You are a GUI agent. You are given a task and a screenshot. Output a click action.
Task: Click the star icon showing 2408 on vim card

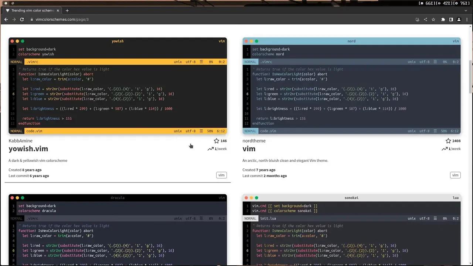[x=448, y=141]
